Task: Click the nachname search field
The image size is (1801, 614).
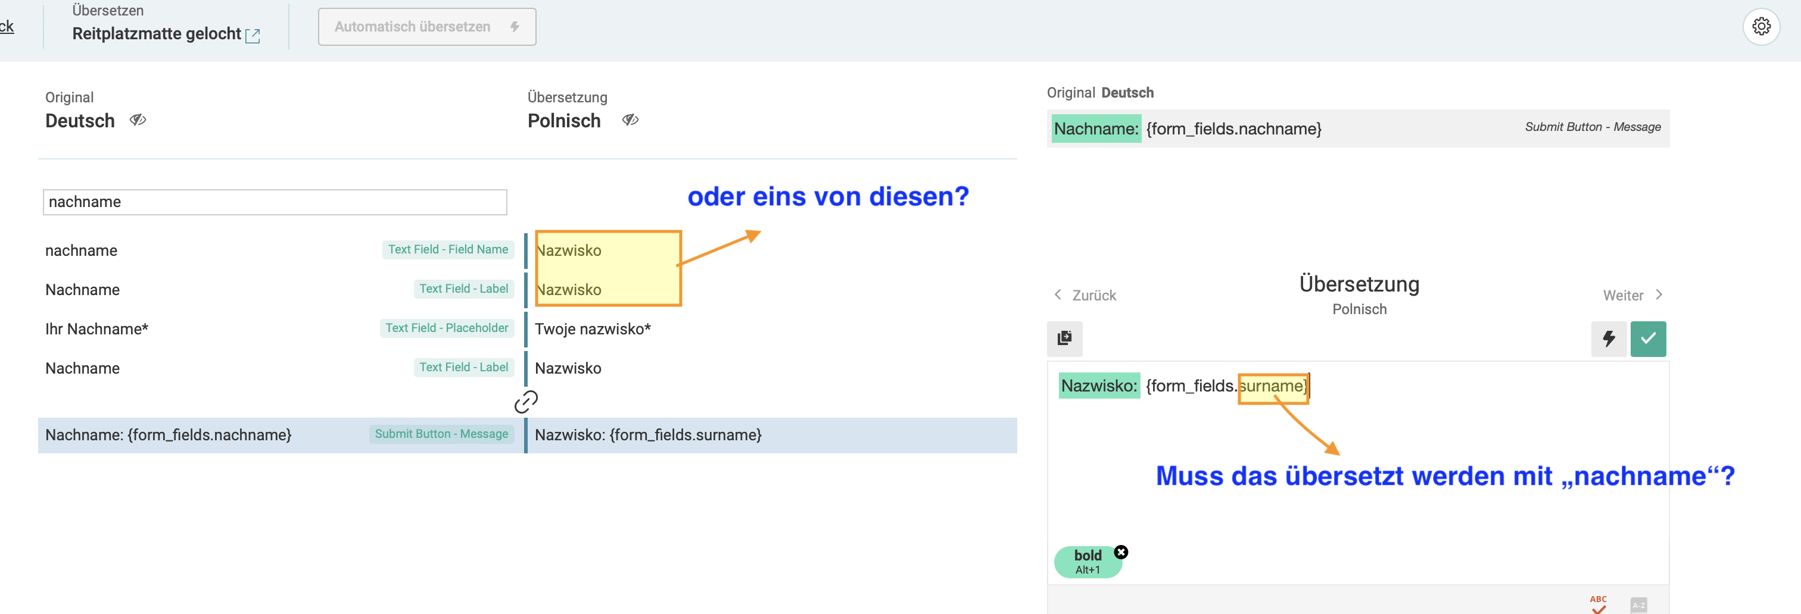Action: [275, 202]
